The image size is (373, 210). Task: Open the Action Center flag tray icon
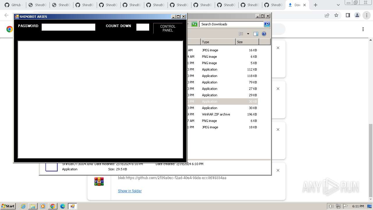tap(345, 206)
